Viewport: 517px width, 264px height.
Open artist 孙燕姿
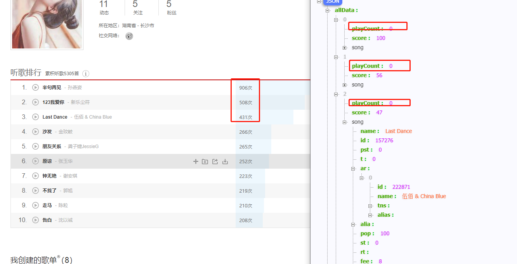point(75,88)
